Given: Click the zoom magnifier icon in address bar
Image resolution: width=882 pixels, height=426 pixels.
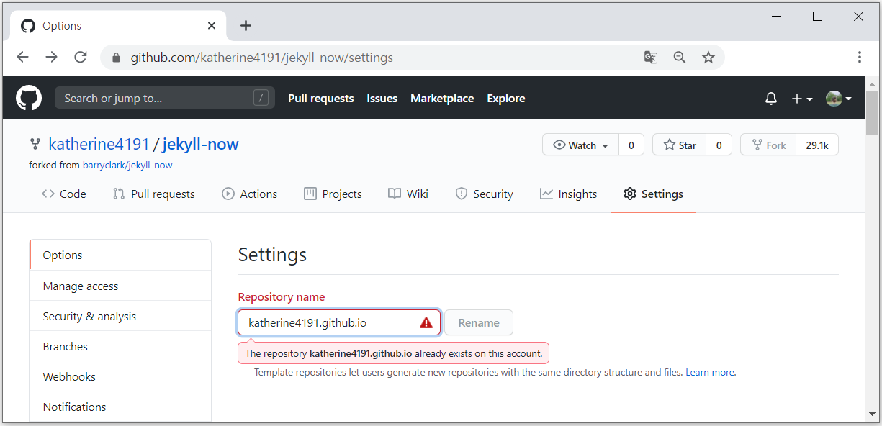Looking at the screenshot, I should [x=679, y=58].
